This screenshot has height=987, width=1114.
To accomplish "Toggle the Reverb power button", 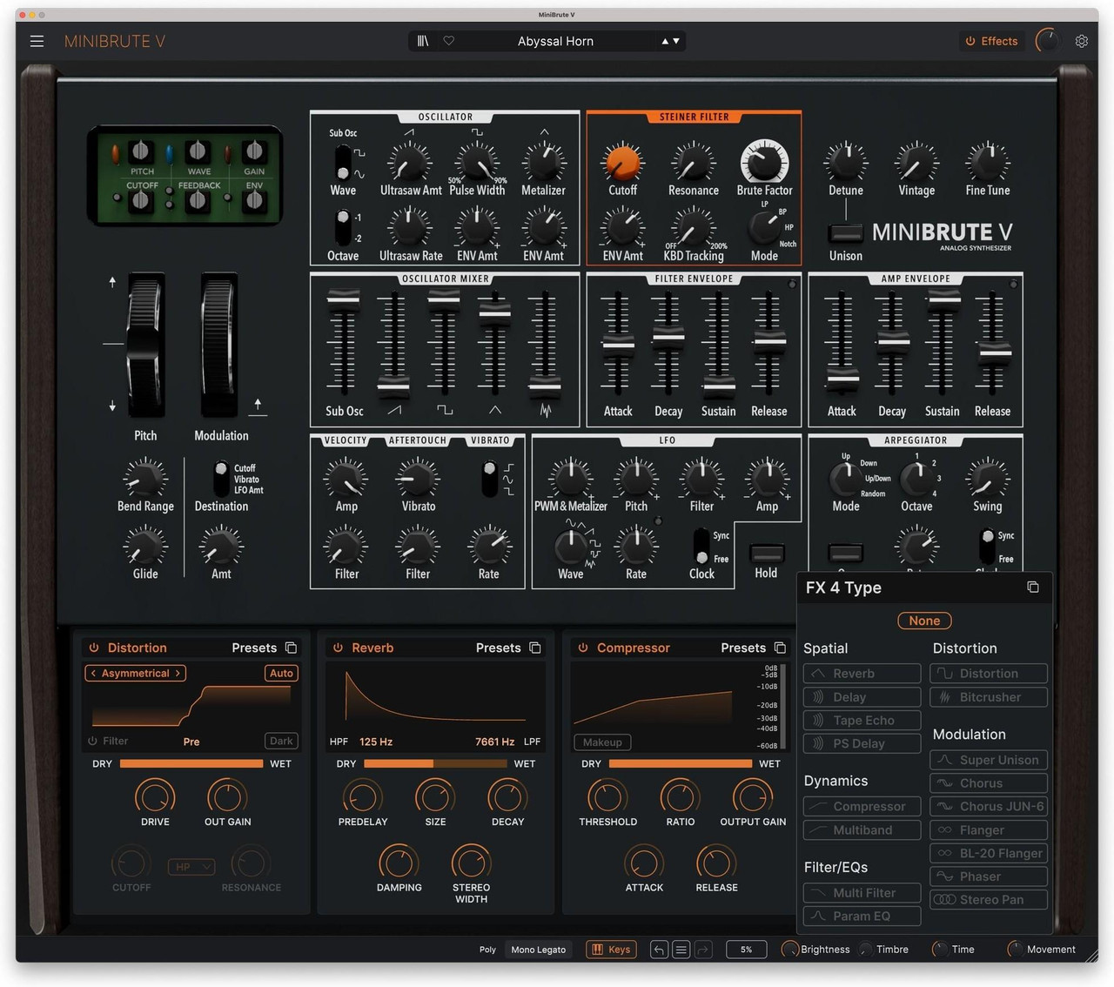I will pyautogui.click(x=339, y=648).
